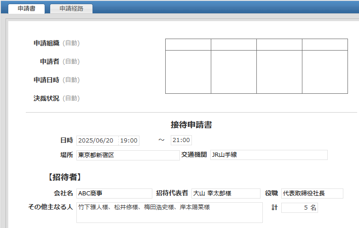359x228 pixels.
Task: Click the fourth approval stamp box
Action: point(325,72)
